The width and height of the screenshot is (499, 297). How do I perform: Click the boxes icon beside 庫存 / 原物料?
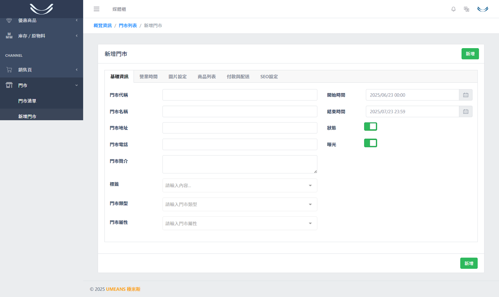click(x=9, y=36)
